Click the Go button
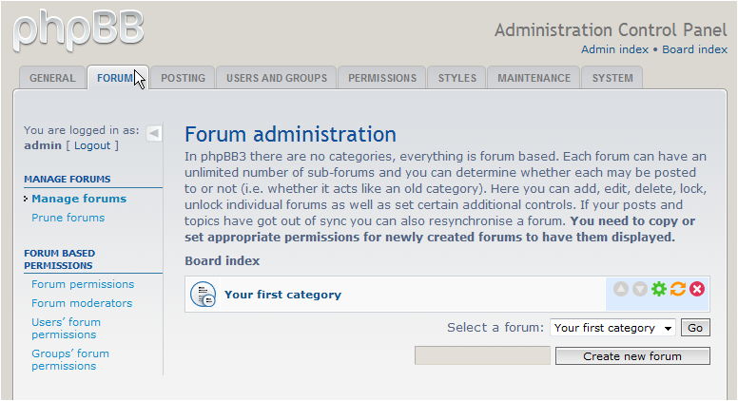The width and height of the screenshot is (738, 401). 695,328
